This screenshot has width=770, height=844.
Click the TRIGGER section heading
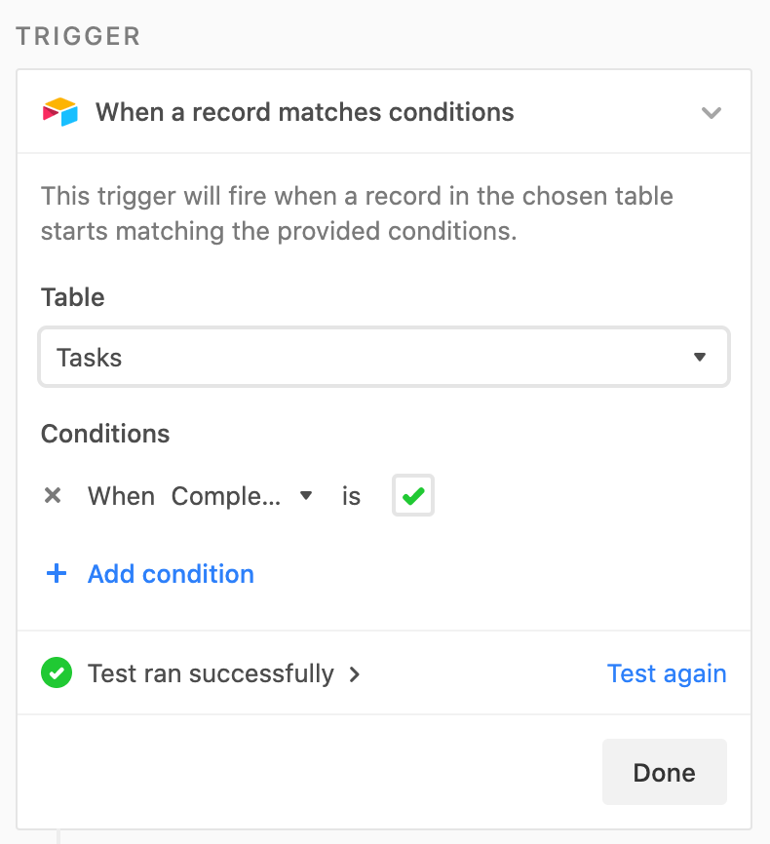tap(79, 37)
